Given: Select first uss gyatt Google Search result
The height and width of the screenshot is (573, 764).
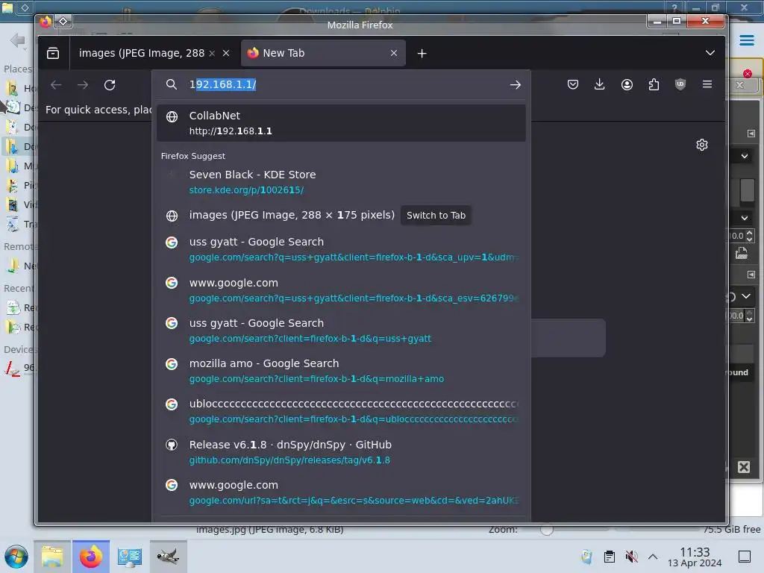Looking at the screenshot, I should (341, 249).
